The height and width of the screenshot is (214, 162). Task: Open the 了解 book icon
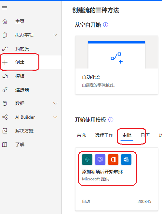click(x=5, y=145)
